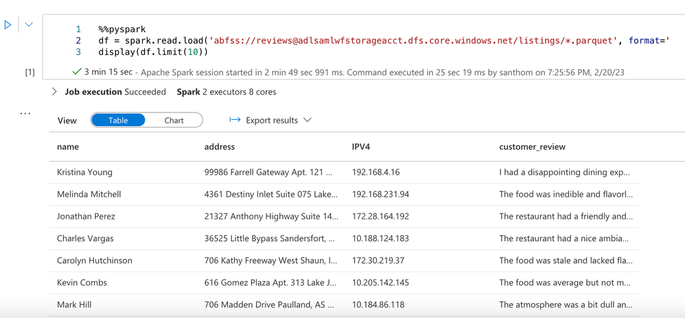Screen dimensions: 685x318
Task: Select the Kristina Young row cell
Action: (x=84, y=173)
